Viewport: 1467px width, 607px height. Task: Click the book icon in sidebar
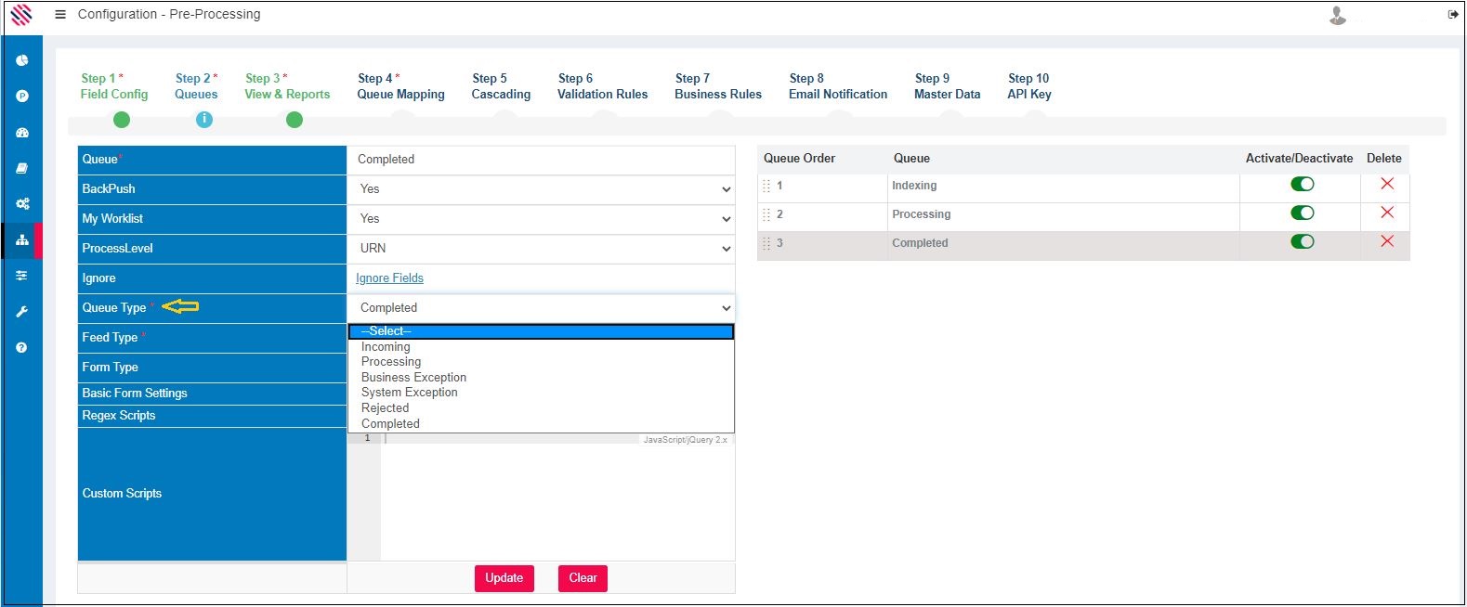click(x=22, y=168)
